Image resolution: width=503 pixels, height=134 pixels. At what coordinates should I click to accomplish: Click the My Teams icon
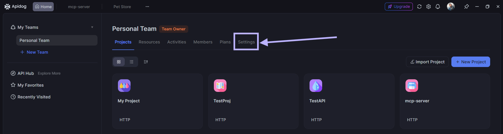point(13,27)
